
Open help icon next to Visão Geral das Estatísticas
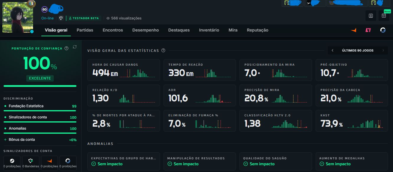point(163,51)
